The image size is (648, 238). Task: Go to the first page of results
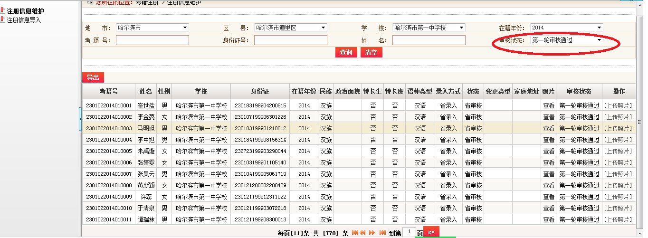click(x=354, y=233)
